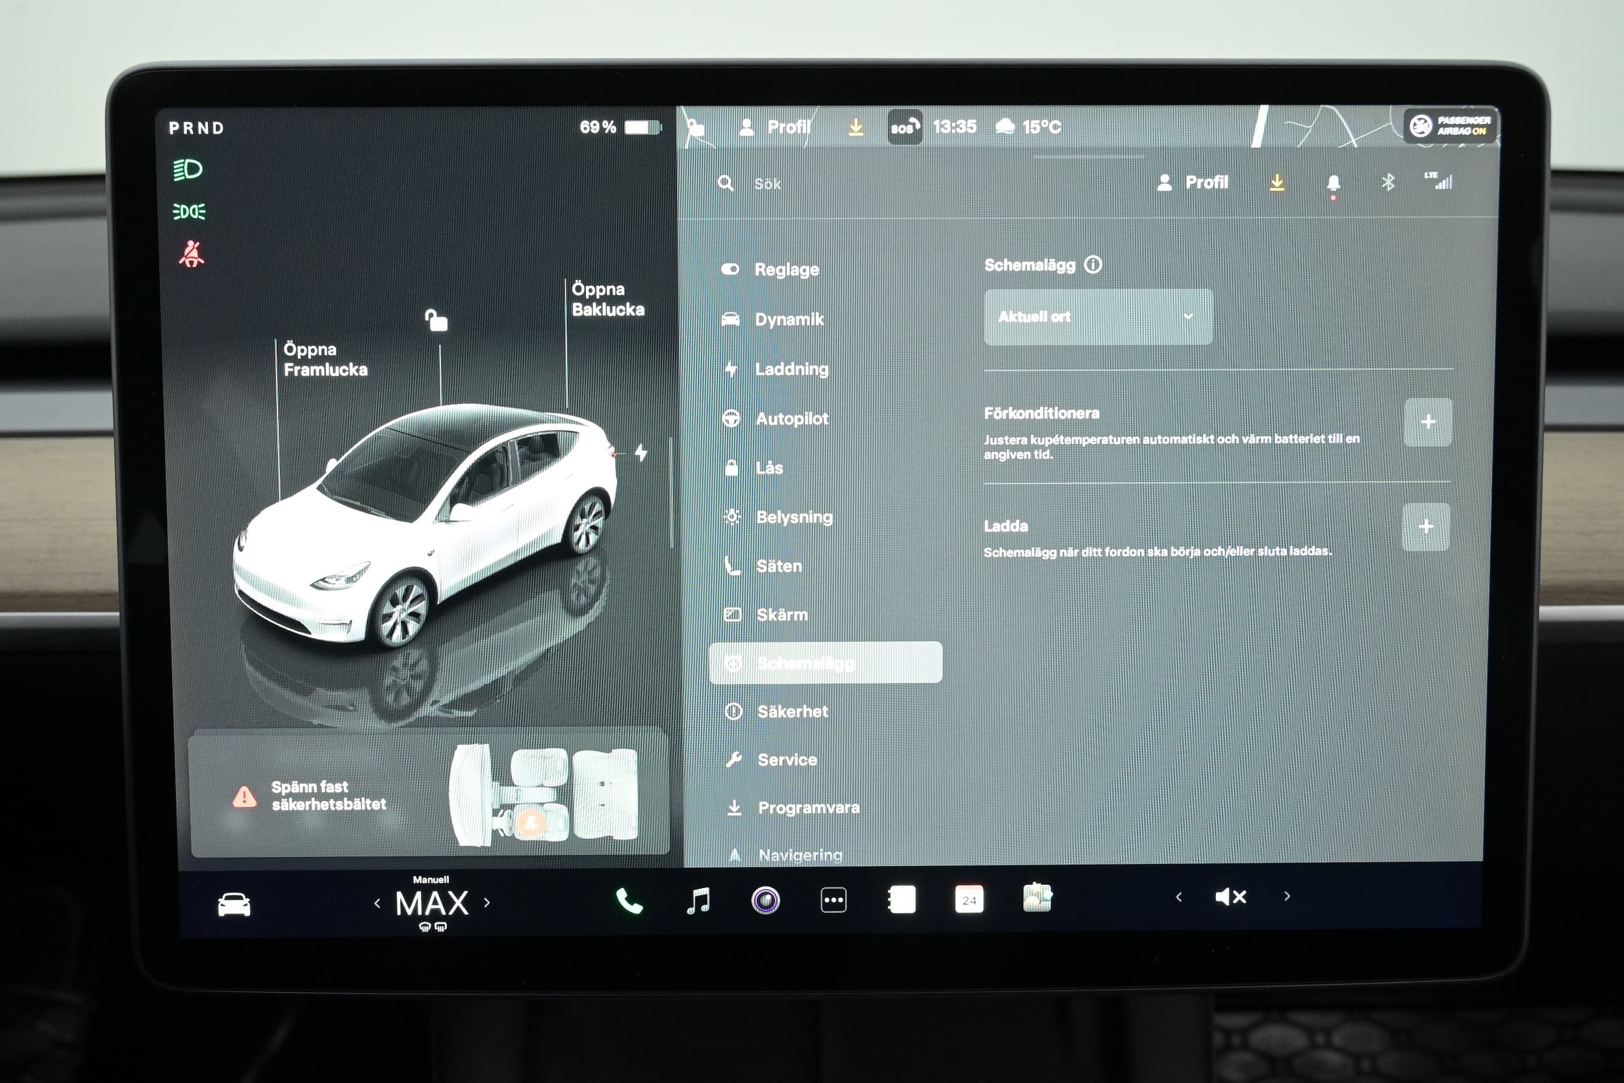Open the Laddning menu item
The width and height of the screenshot is (1624, 1083).
[791, 369]
